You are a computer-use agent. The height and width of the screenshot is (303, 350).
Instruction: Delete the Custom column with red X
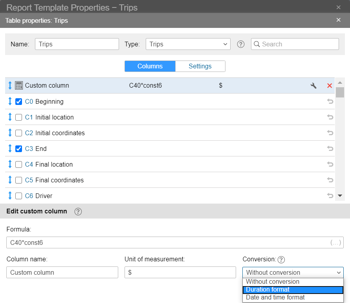[x=330, y=86]
